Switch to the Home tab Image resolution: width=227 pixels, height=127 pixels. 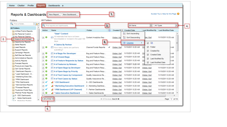12,6
